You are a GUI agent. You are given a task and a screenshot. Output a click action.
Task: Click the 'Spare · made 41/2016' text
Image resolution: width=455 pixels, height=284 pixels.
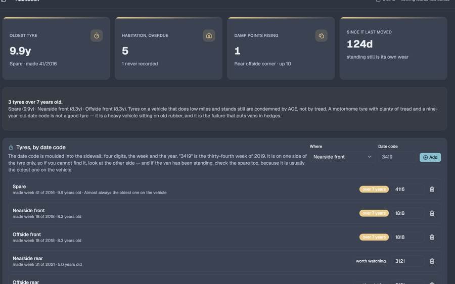33,64
